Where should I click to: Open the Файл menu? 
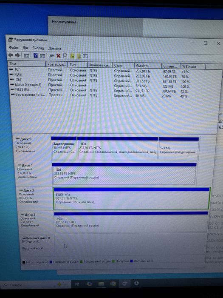(14, 47)
